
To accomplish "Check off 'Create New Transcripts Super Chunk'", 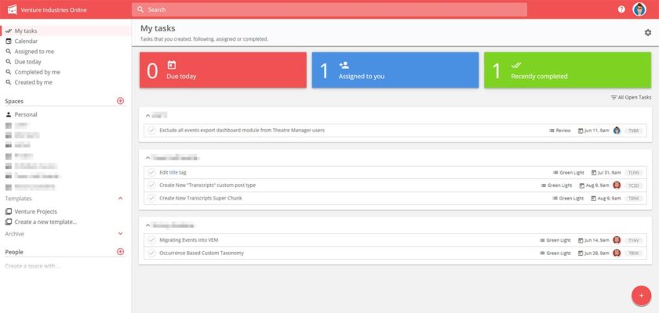I will 151,198.
